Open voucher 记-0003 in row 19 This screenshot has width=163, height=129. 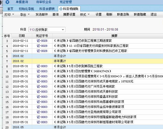(42, 122)
